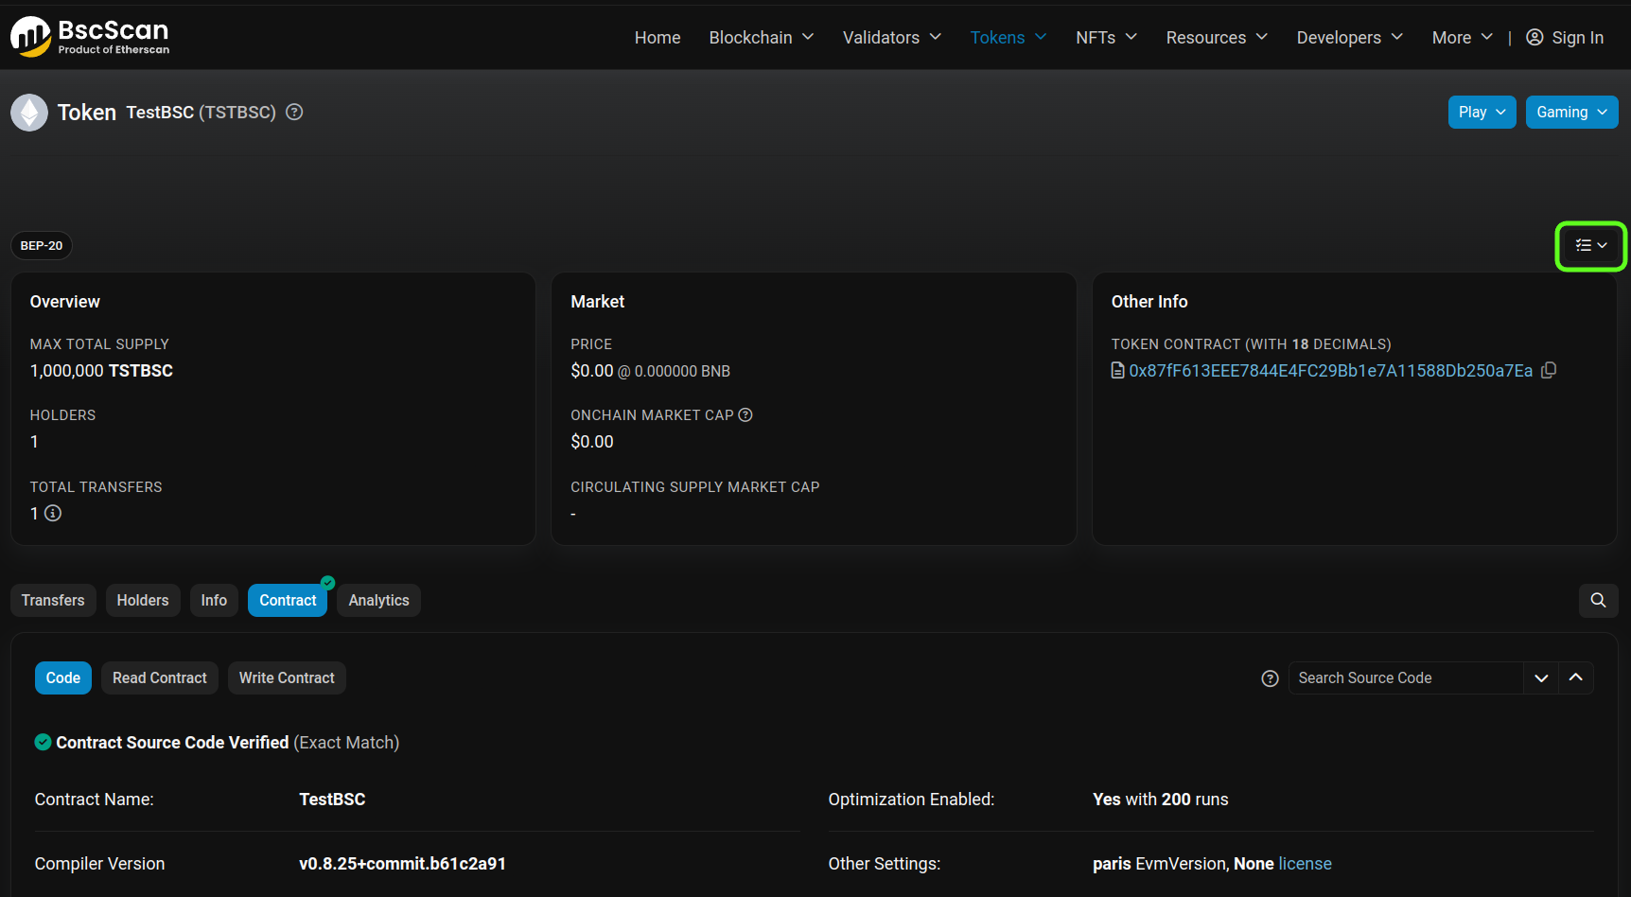Copy the token contract address
The image size is (1631, 897).
[1549, 370]
